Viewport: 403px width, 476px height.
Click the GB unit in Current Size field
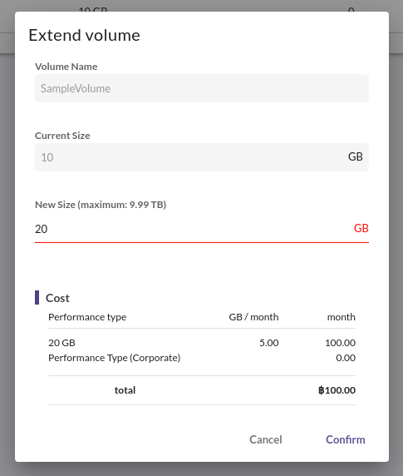356,156
